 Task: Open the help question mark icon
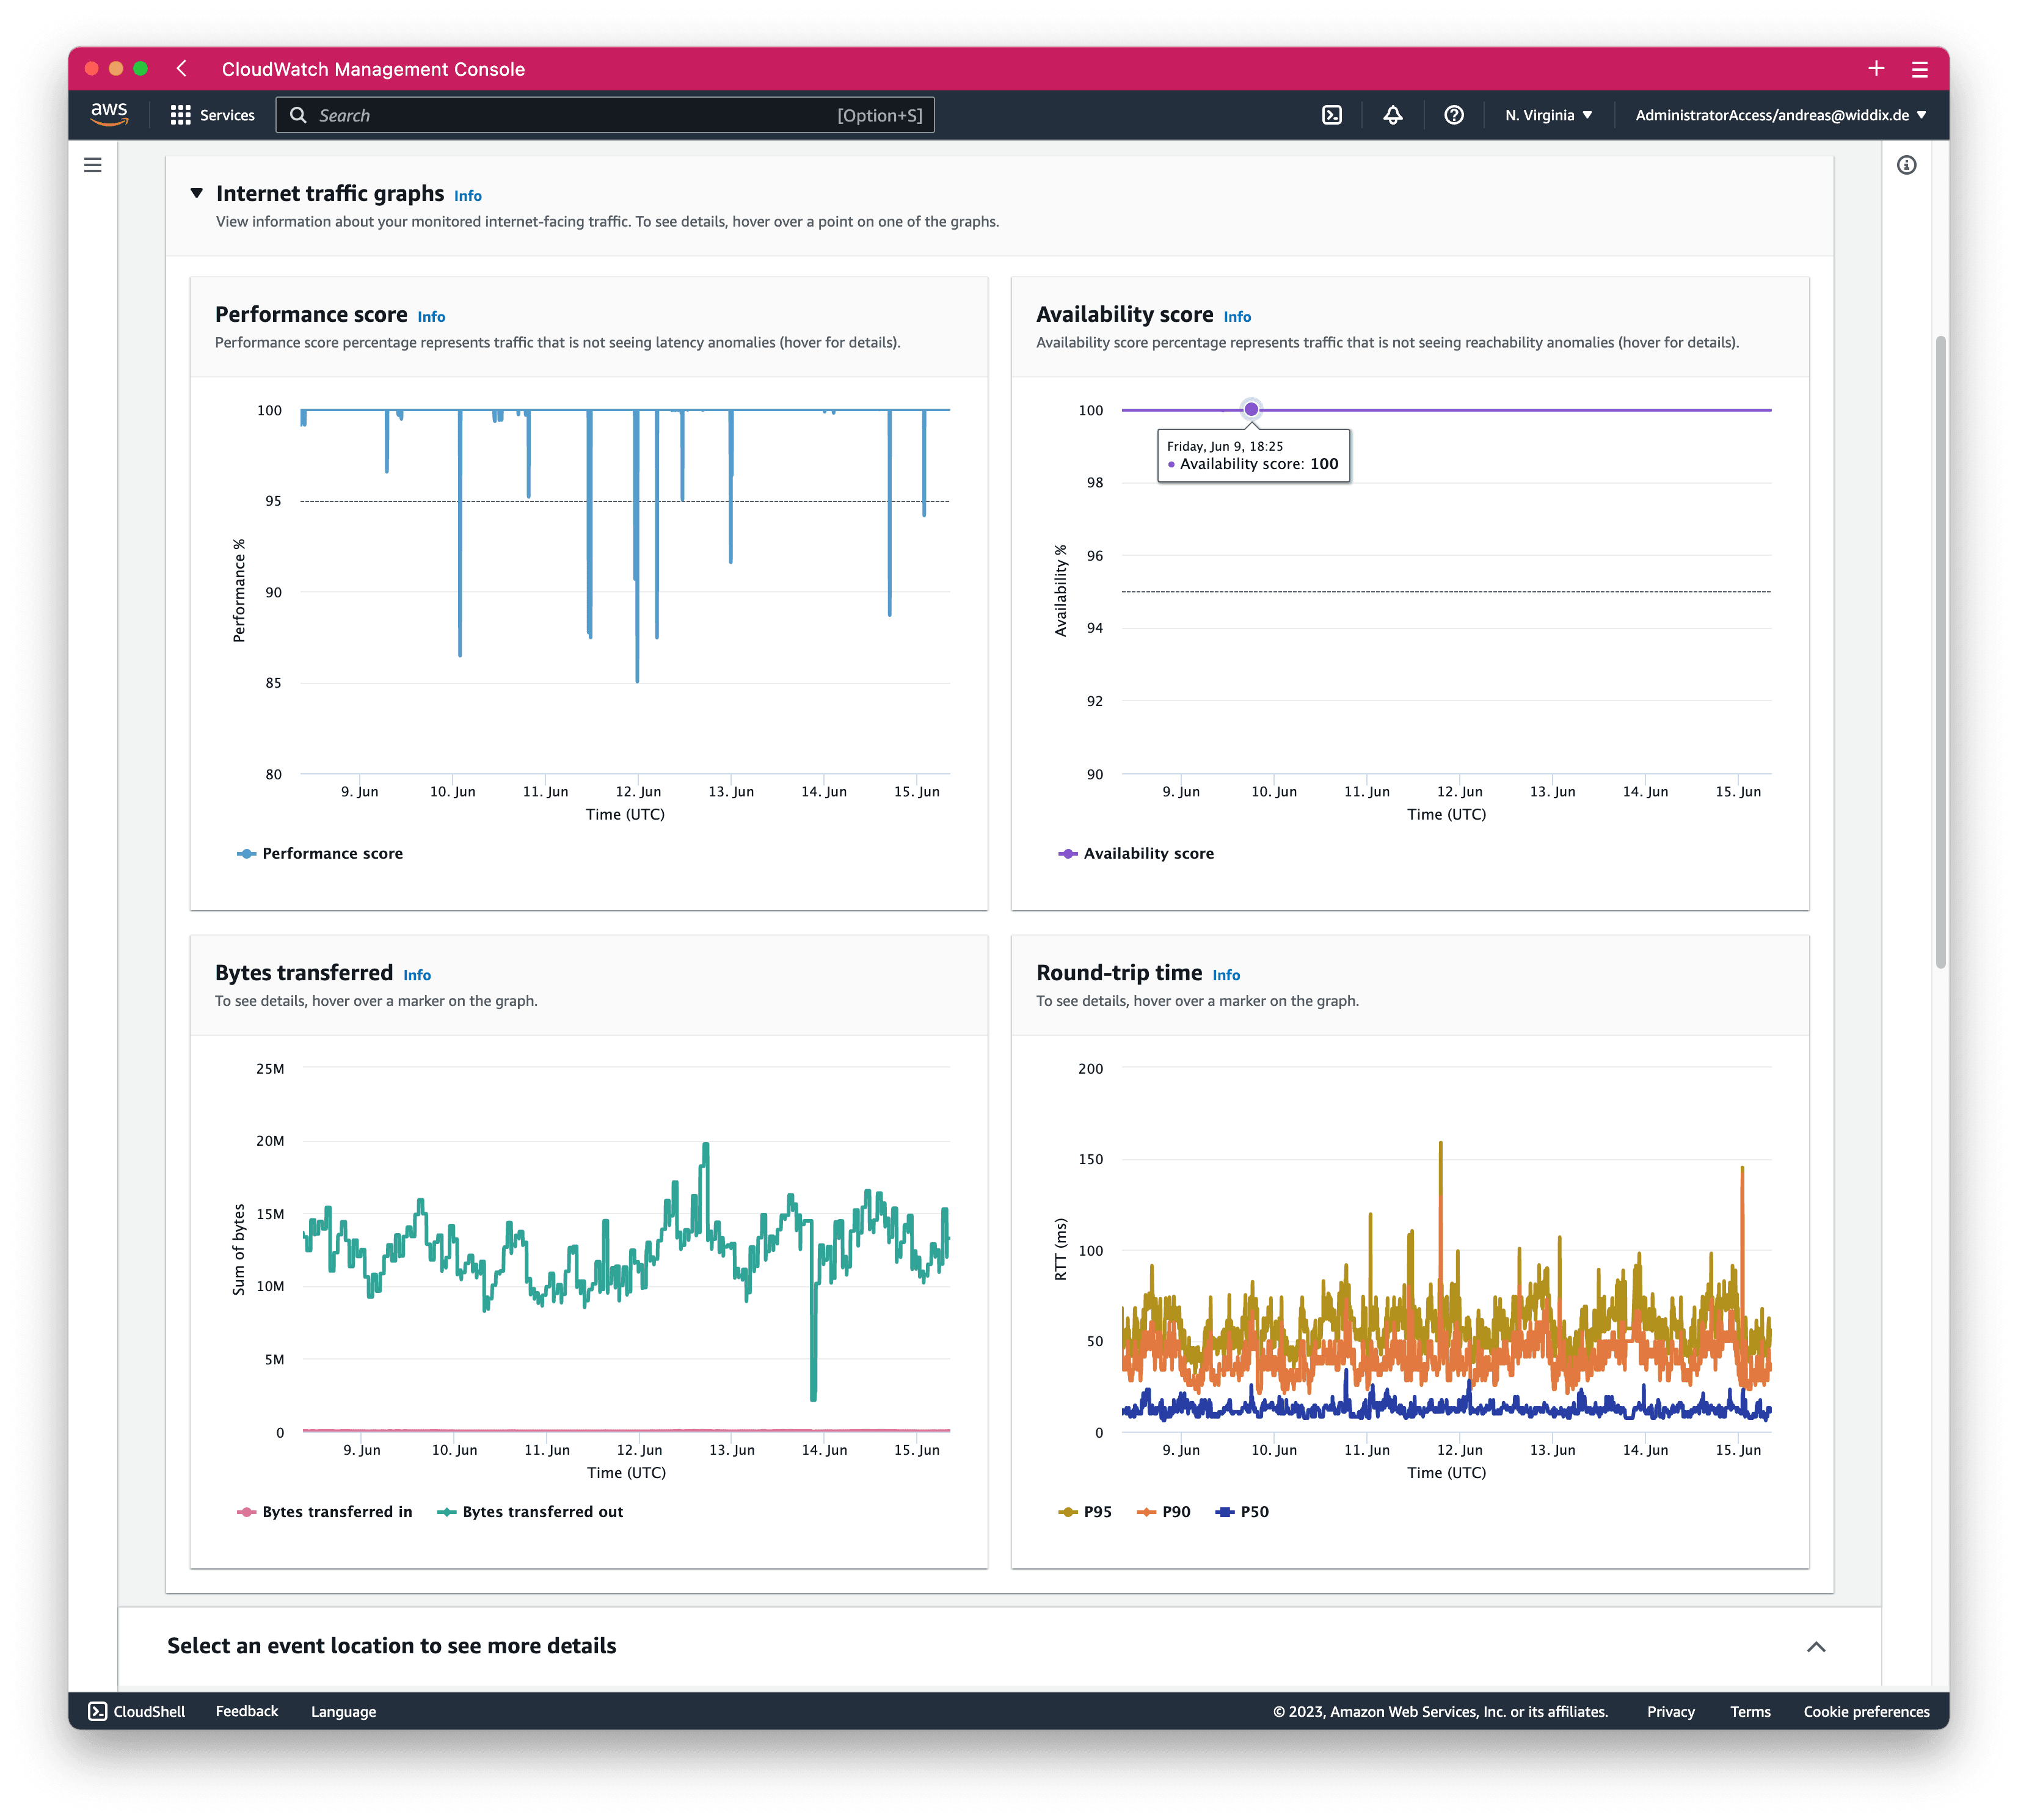tap(1454, 115)
